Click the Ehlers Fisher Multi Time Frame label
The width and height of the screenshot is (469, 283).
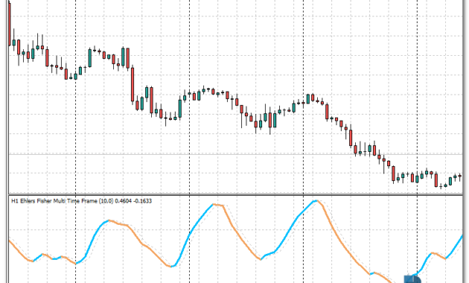(x=81, y=201)
